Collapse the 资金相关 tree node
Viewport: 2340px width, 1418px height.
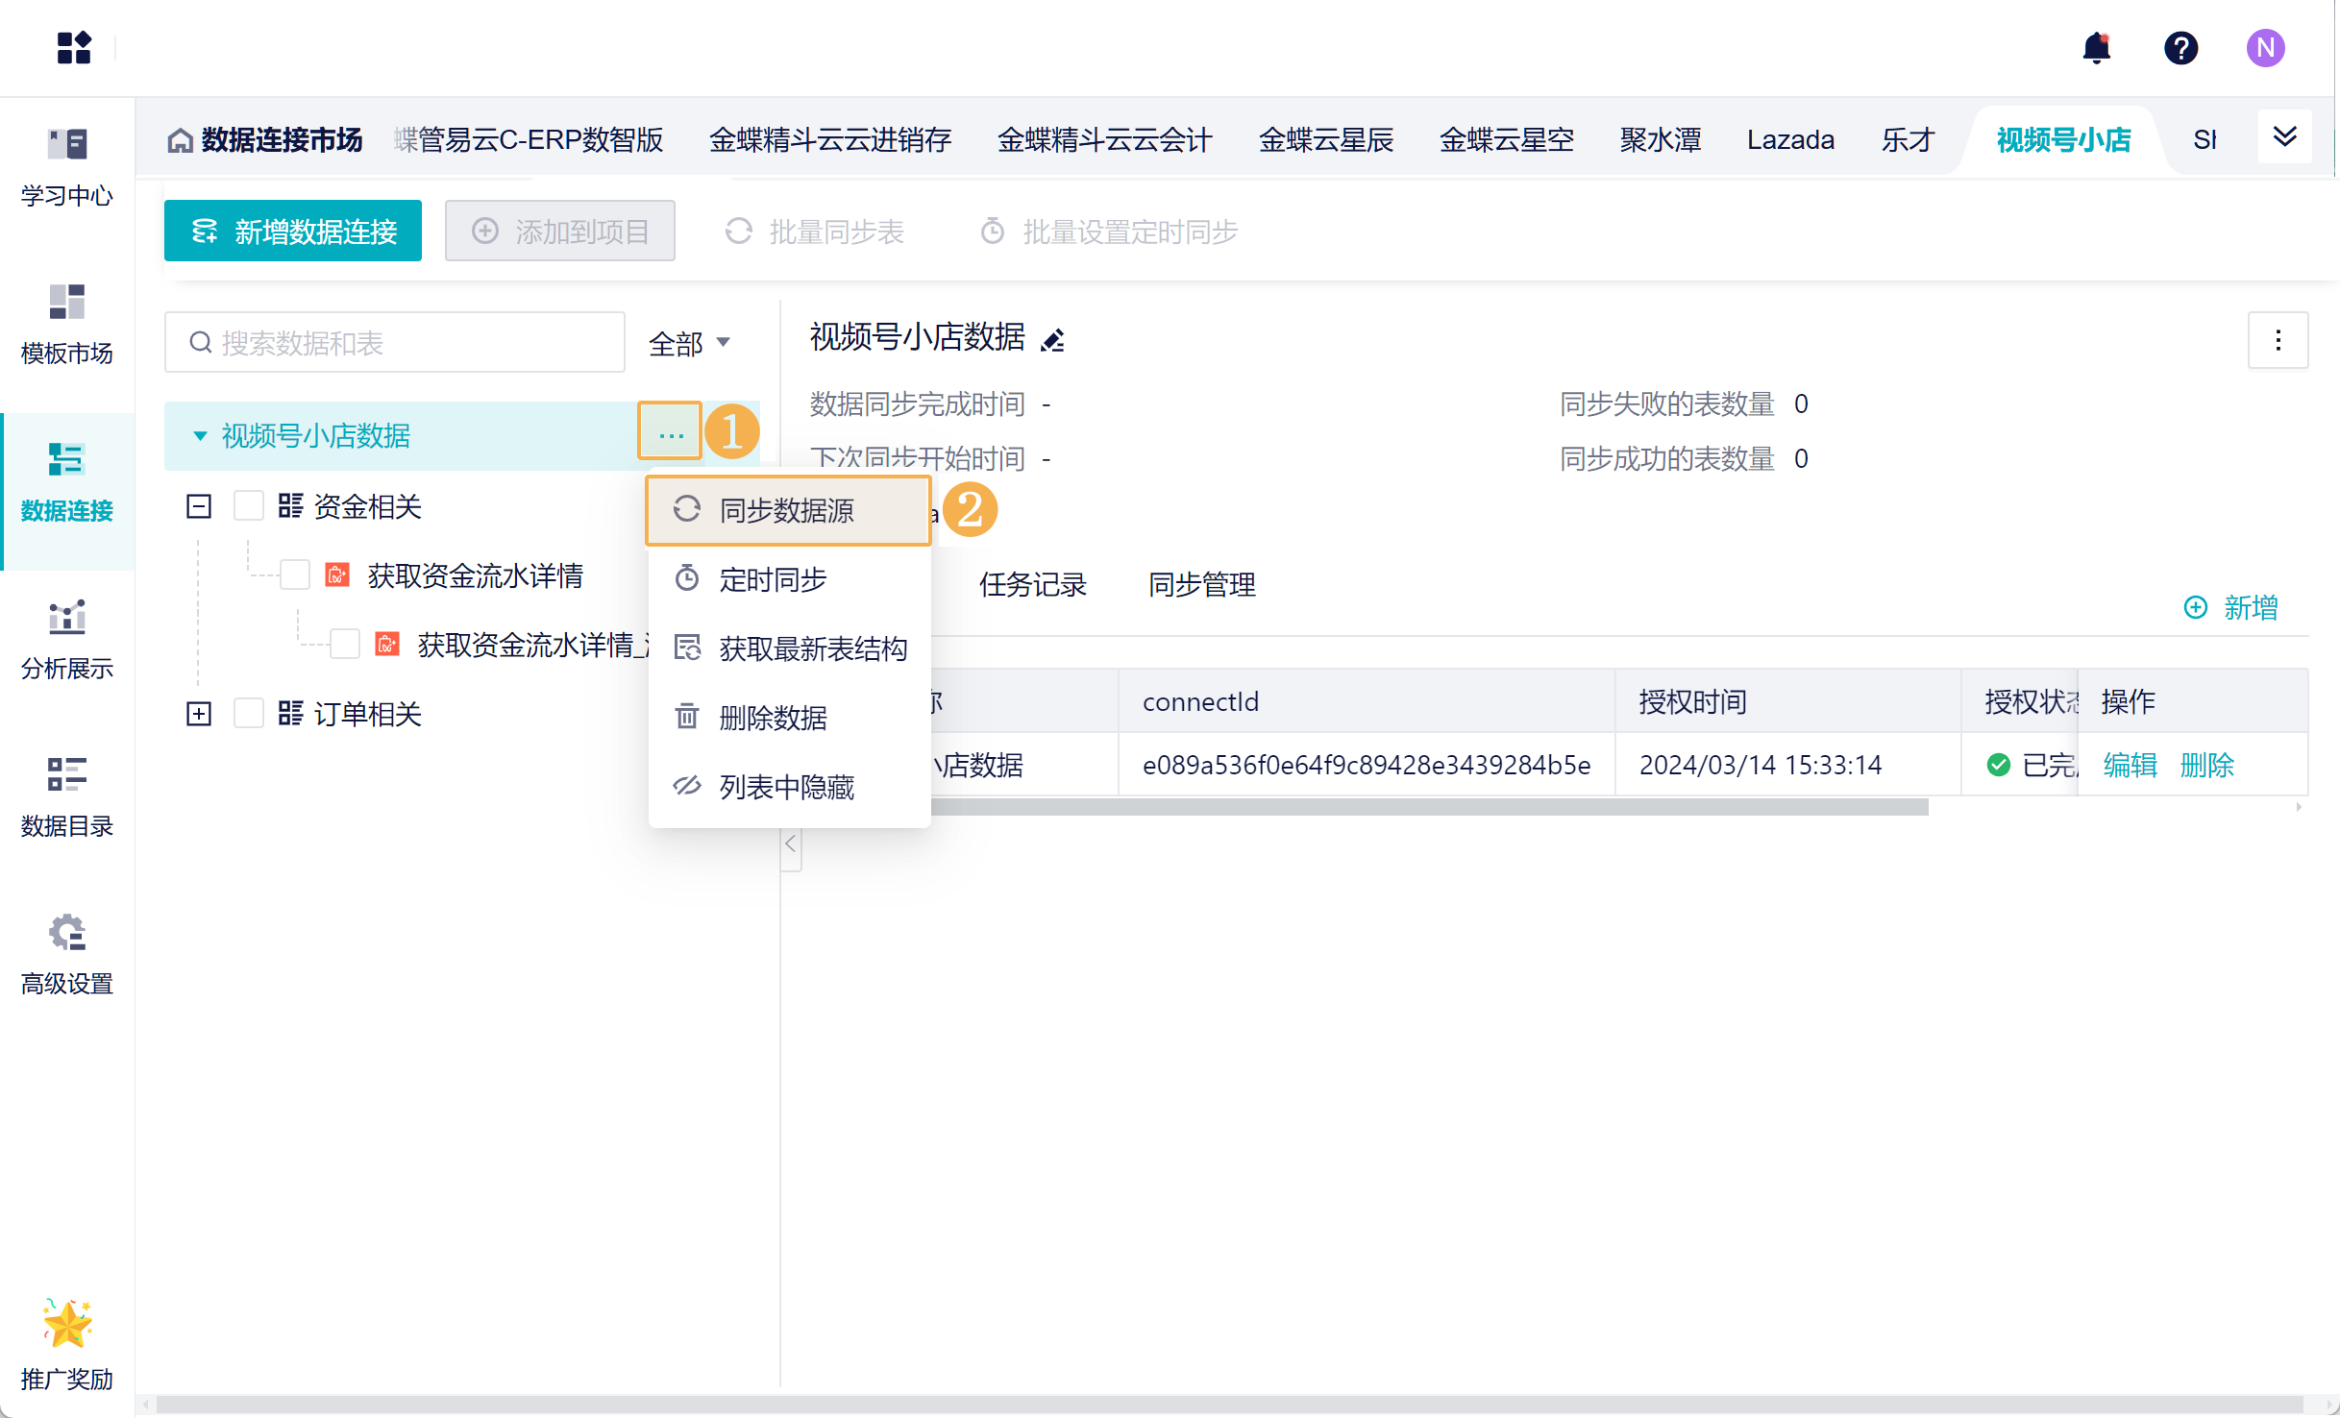(199, 506)
